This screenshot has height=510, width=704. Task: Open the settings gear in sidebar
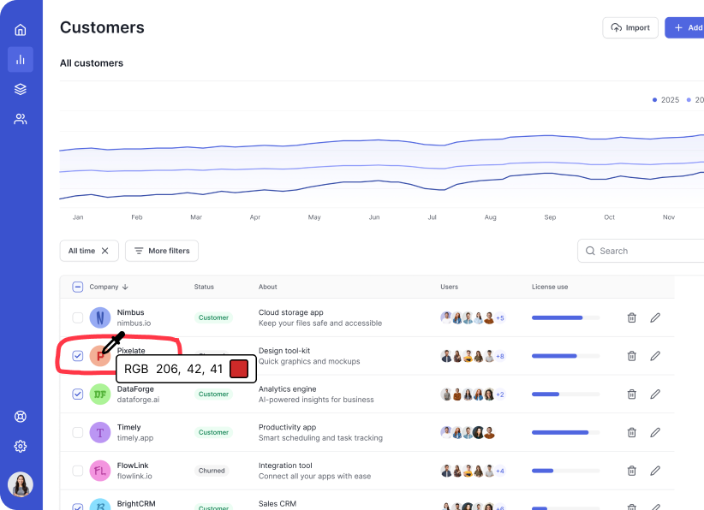21,446
